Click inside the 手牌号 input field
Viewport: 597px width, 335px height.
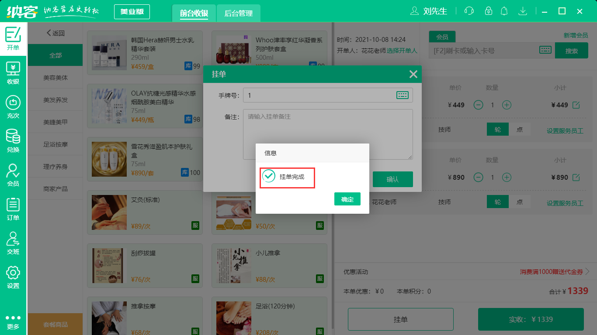(306, 95)
